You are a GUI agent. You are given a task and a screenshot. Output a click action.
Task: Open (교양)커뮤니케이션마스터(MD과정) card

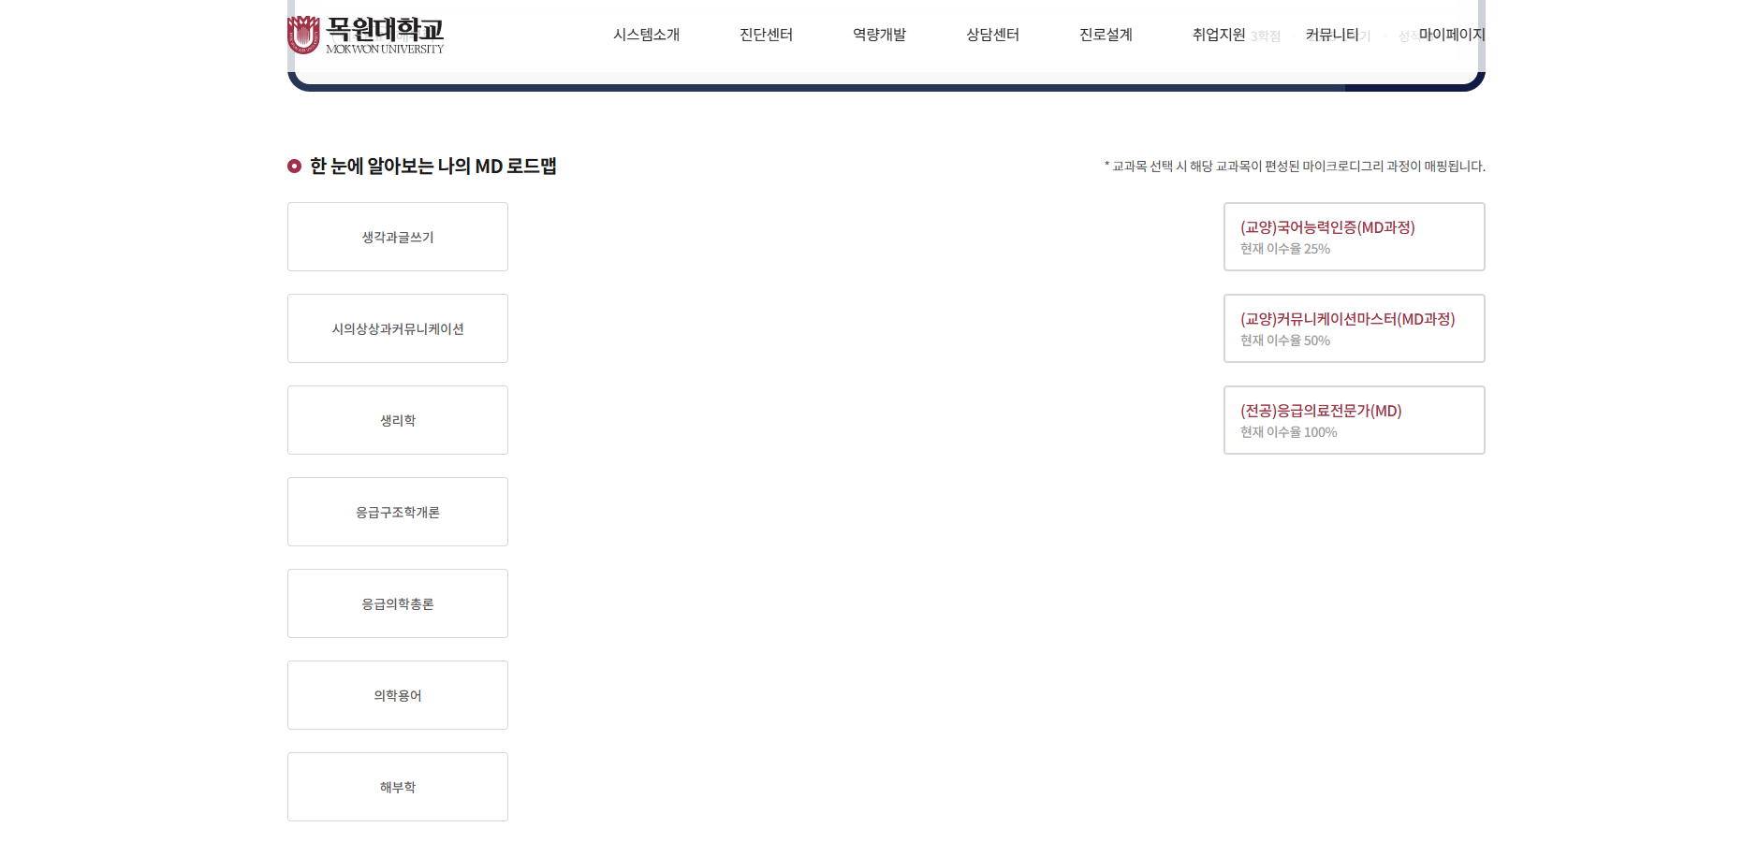tap(1353, 328)
